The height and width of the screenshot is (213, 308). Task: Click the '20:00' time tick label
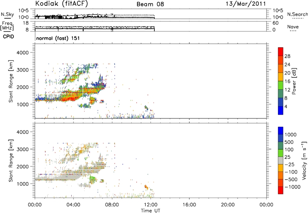(228, 205)
